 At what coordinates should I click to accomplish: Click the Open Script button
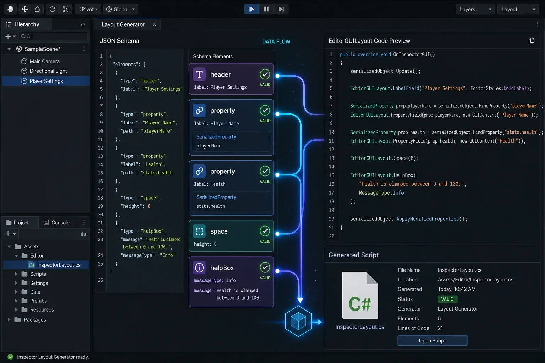[x=433, y=341]
